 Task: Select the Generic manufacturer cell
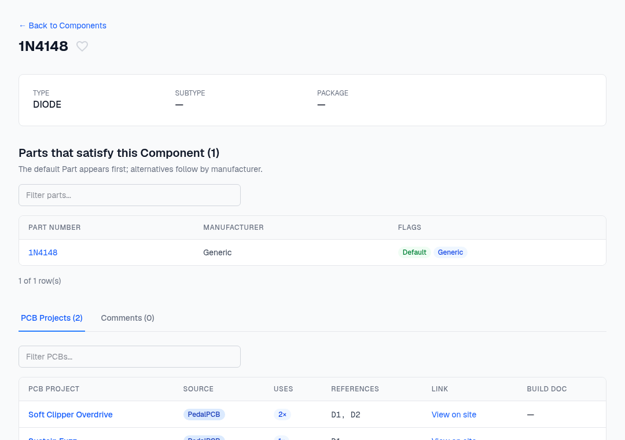point(217,252)
